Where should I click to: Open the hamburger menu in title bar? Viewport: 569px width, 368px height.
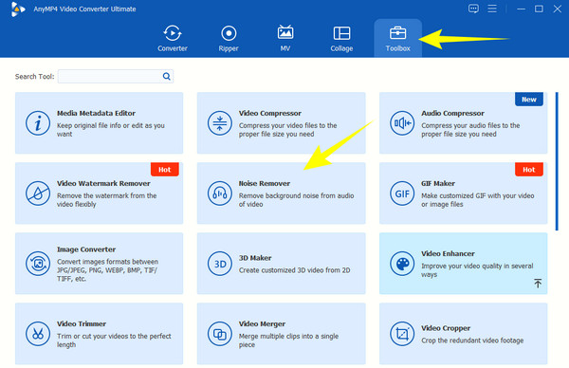tap(492, 9)
